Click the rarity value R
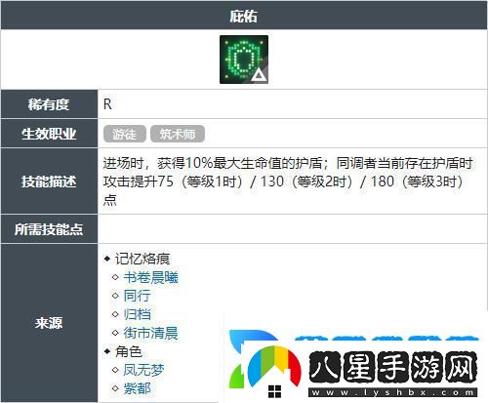Image resolution: width=488 pixels, height=403 pixels. click(107, 104)
